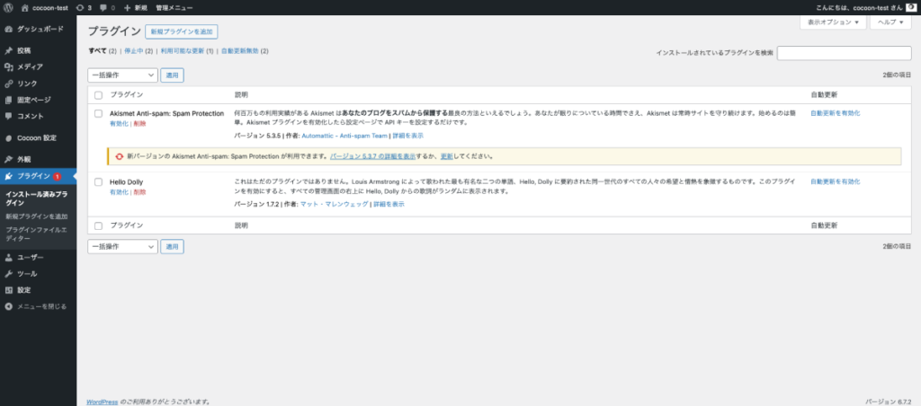Image resolution: width=921 pixels, height=406 pixels.
Task: Check the Akismet Anti-spam plugin checkbox
Action: (98, 114)
